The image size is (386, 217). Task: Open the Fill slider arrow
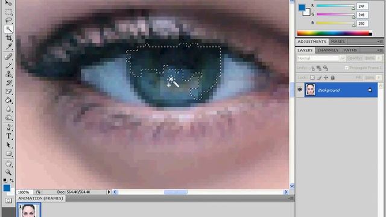coord(379,78)
